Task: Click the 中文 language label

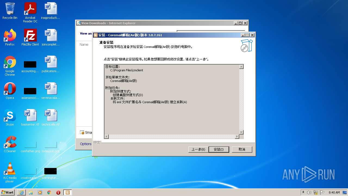Action: coord(97,142)
